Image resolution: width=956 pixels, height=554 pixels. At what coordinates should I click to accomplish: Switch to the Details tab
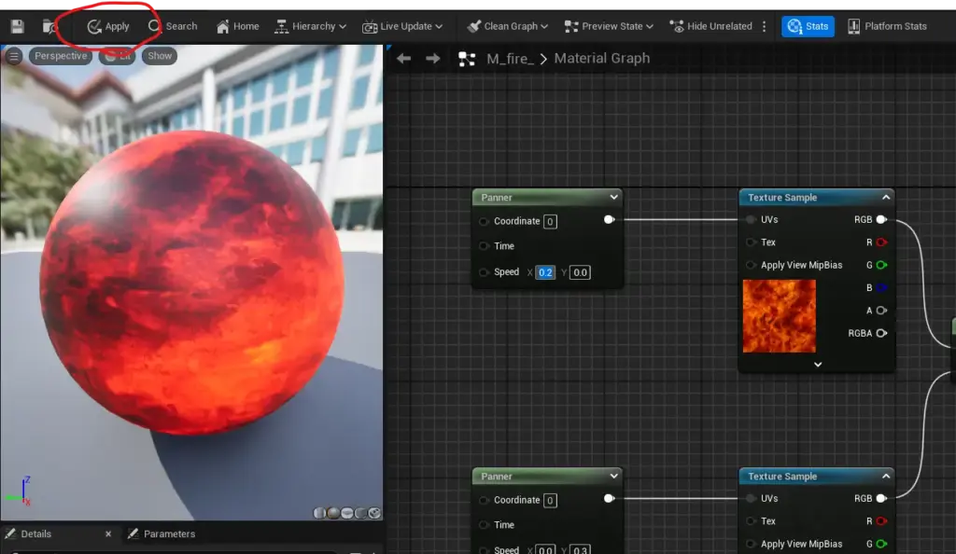36,533
